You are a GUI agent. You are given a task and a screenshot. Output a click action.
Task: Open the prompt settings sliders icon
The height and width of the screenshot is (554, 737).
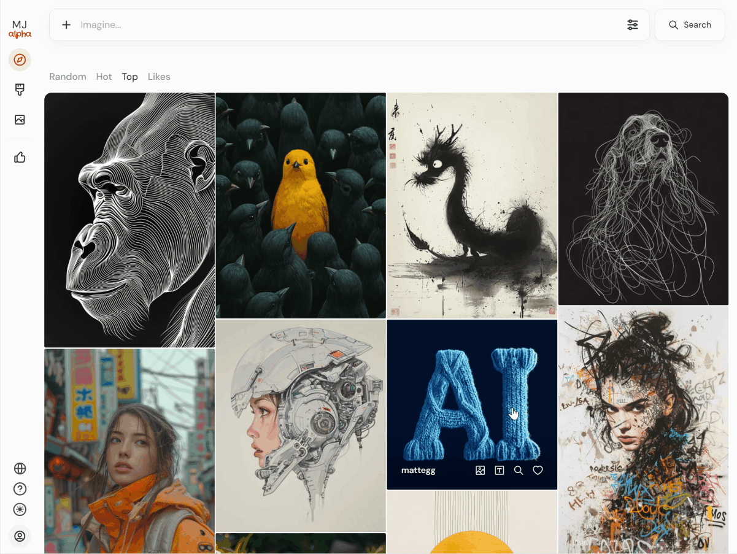[x=632, y=25]
